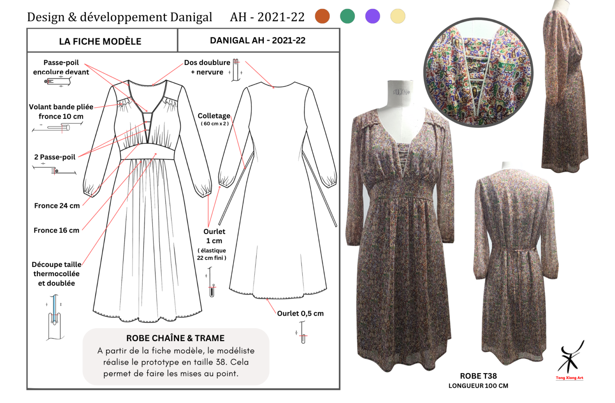Click the seam diagram under Passe-poil encolure devant
615x403 pixels.
click(58, 81)
